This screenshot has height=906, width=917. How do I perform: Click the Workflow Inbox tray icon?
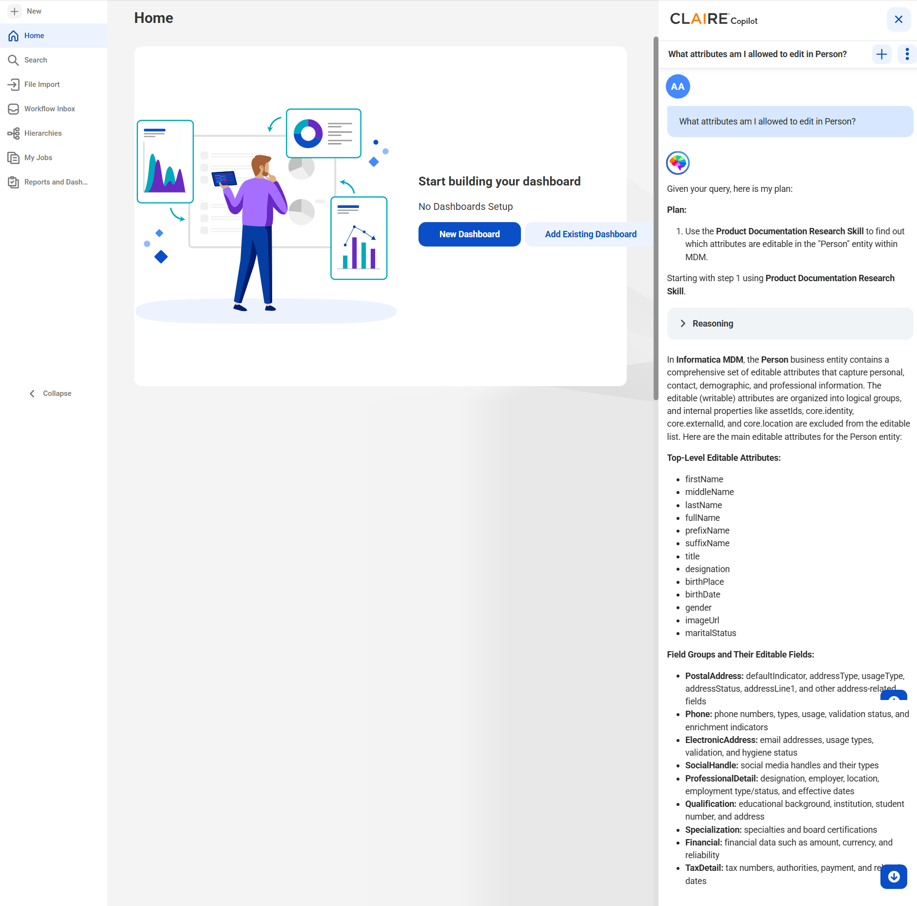tap(14, 109)
